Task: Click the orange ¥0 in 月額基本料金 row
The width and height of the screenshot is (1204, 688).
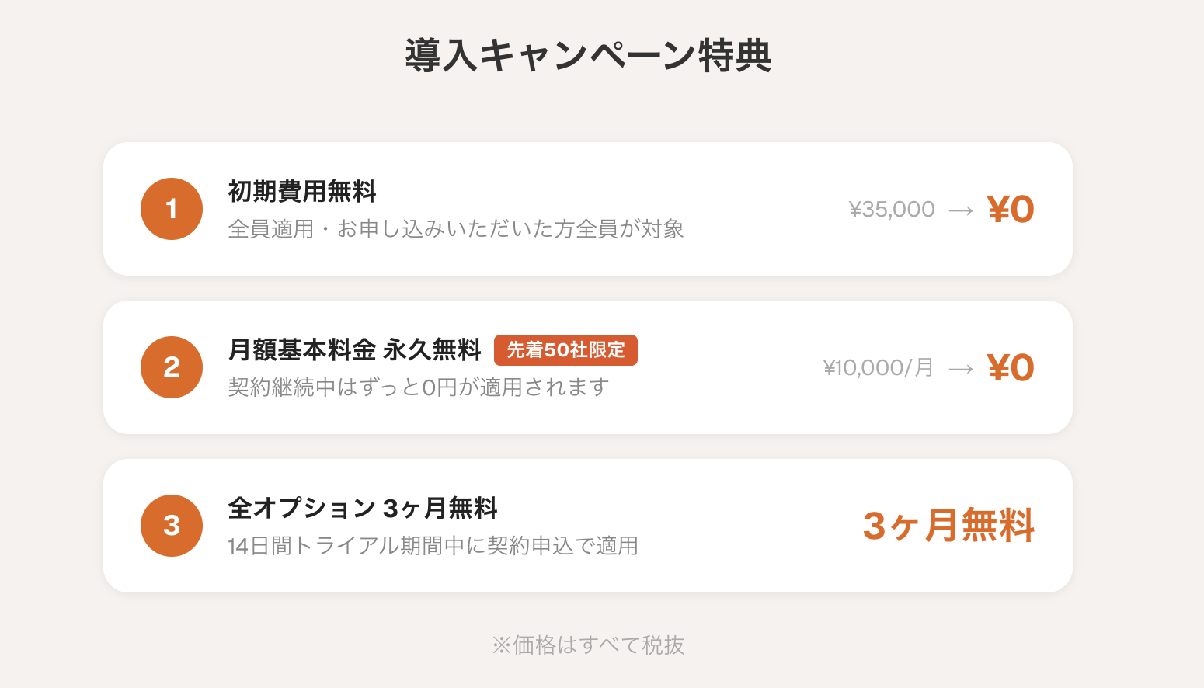Action: coord(1011,368)
